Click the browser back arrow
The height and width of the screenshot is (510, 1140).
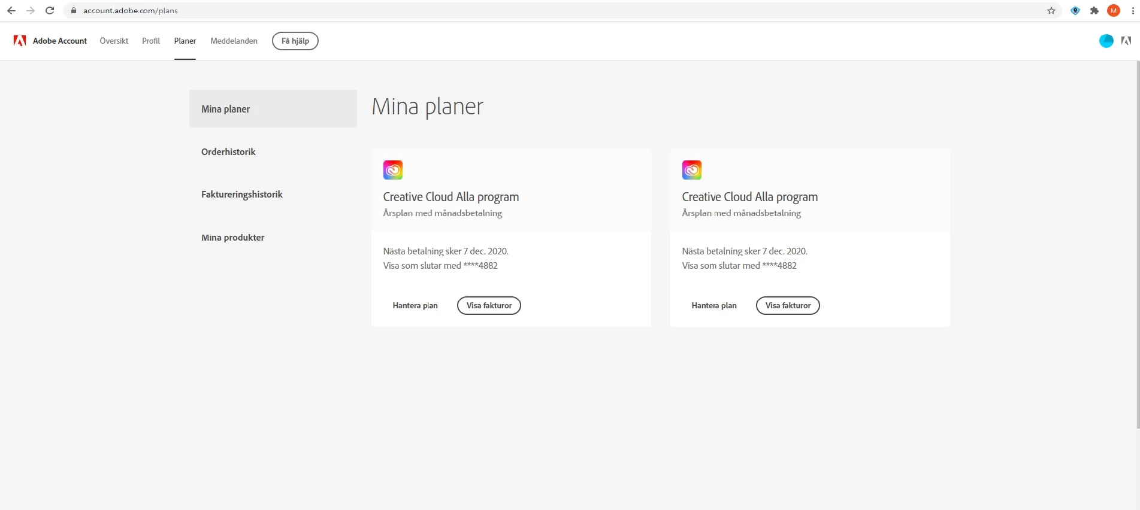(x=11, y=11)
